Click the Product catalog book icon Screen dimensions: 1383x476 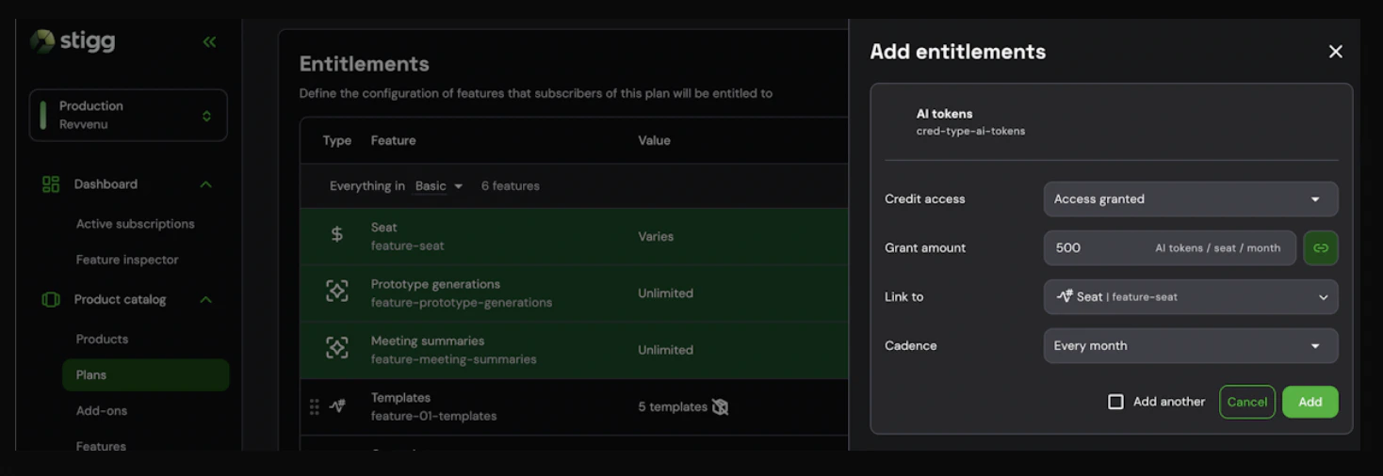click(x=51, y=299)
